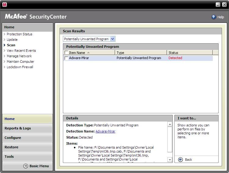Select the Adware-Mirar row name cell
The image size is (229, 173).
tap(79, 58)
